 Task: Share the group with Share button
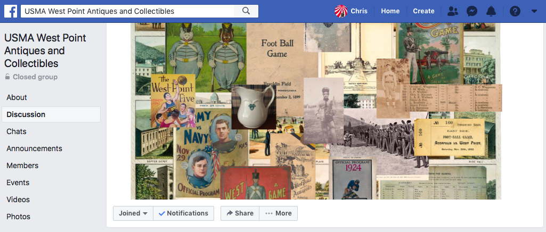240,213
